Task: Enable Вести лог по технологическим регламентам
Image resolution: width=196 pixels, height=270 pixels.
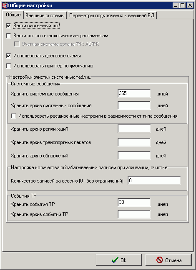Action: [8, 36]
